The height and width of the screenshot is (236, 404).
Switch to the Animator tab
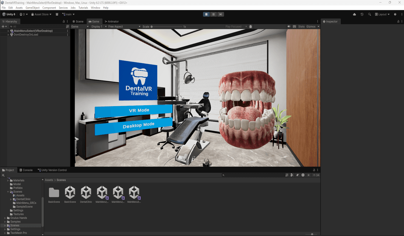coord(112,22)
